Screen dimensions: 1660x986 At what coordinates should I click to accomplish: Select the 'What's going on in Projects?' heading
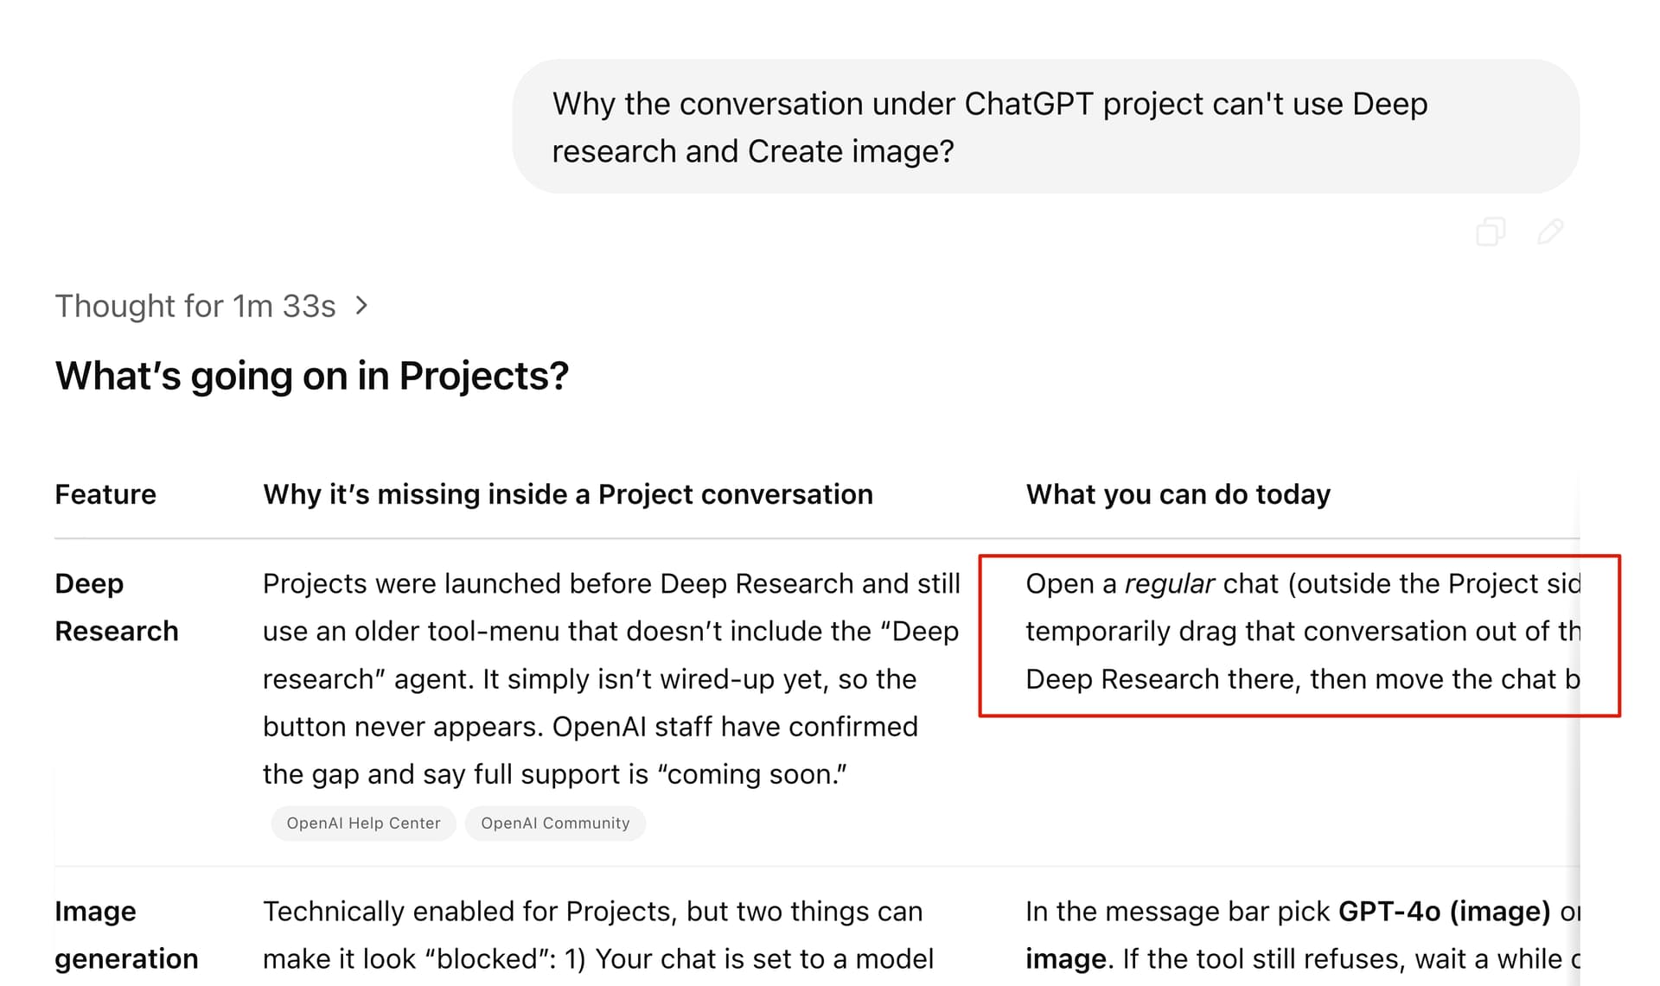312,375
